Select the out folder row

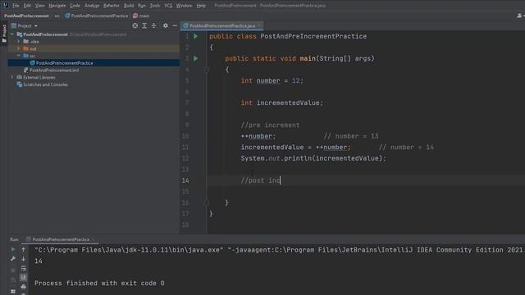(x=94, y=48)
